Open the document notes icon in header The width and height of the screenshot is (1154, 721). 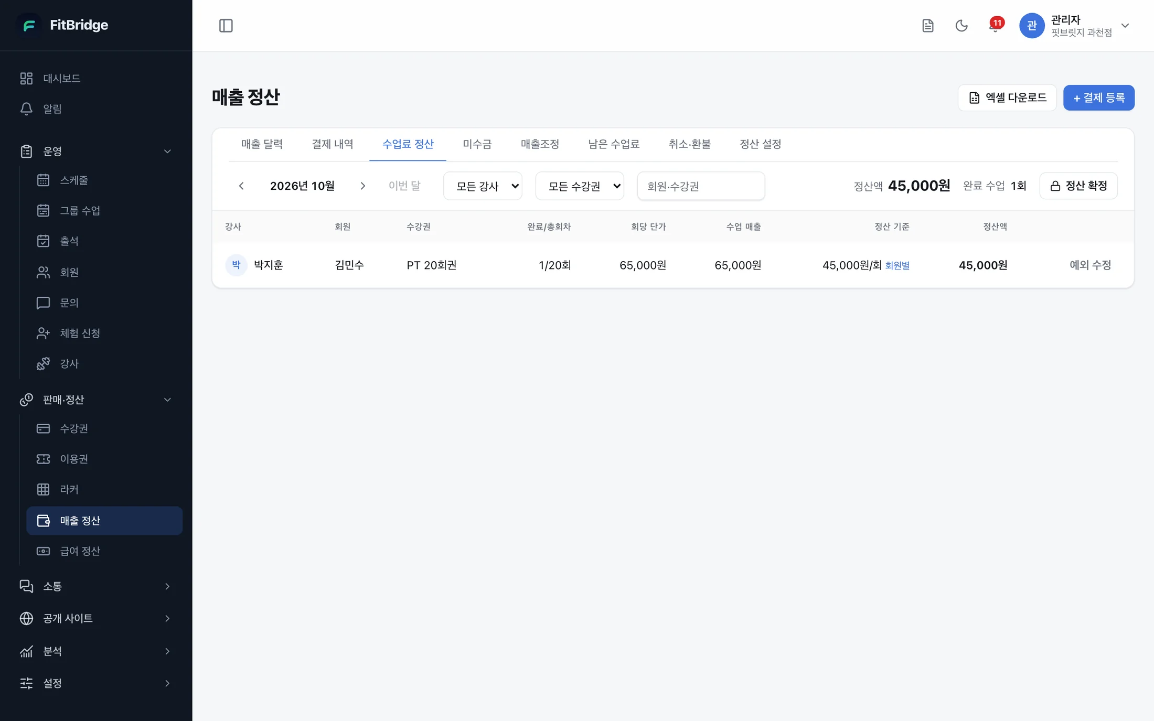[x=927, y=26]
